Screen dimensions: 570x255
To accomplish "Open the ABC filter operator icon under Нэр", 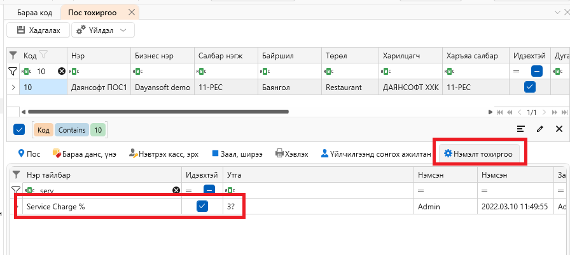I will click(x=74, y=71).
